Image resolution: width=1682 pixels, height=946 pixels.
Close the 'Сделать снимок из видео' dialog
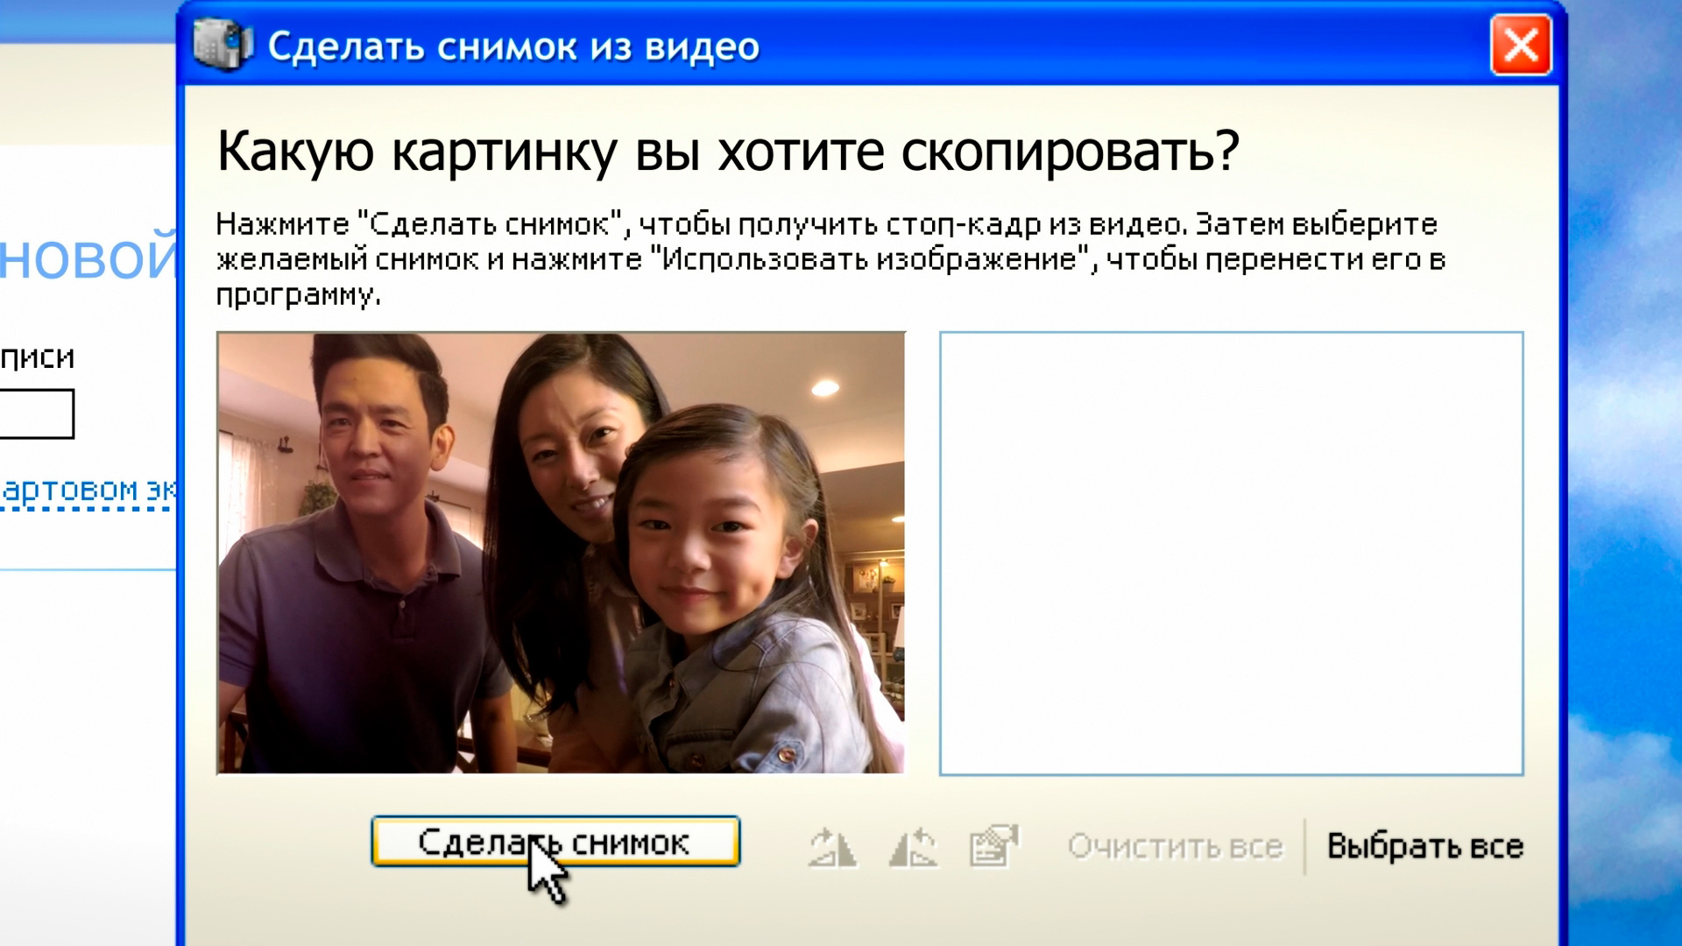[1520, 46]
